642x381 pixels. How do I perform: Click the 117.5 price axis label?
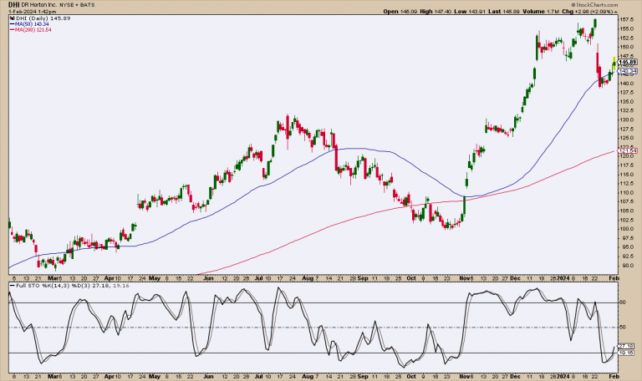(x=627, y=165)
